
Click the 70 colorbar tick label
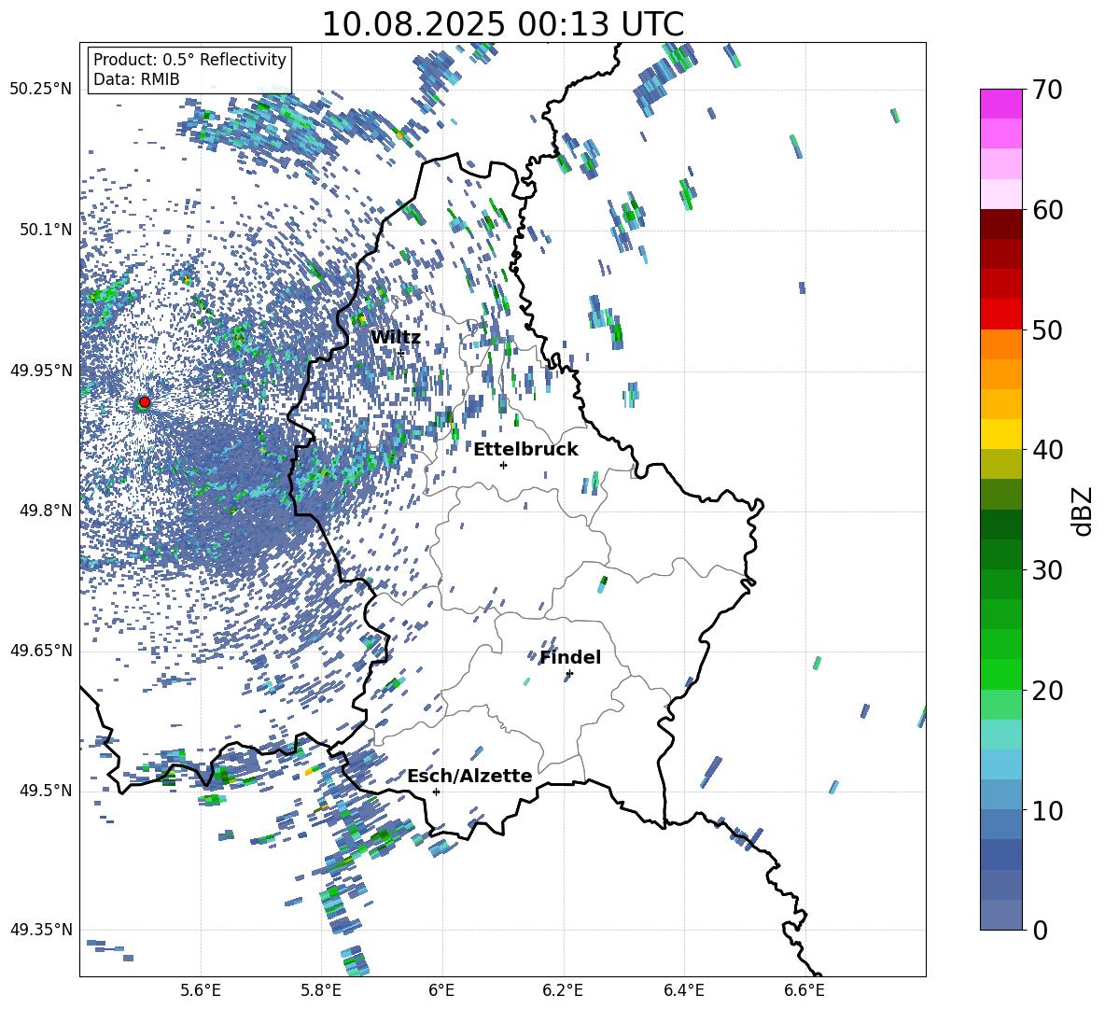[1048, 90]
